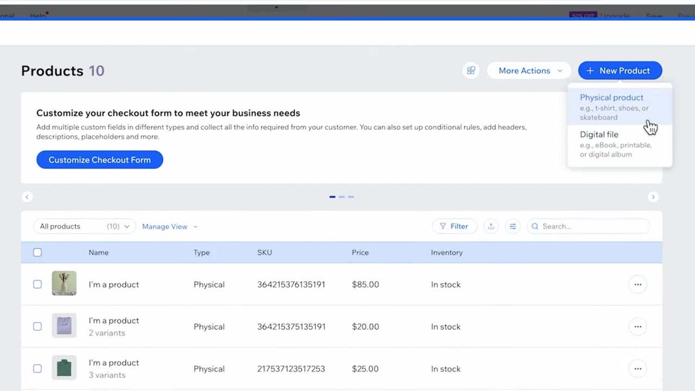Screen dimensions: 695x391
Task: Sort by the Price column header
Action: [x=360, y=253]
